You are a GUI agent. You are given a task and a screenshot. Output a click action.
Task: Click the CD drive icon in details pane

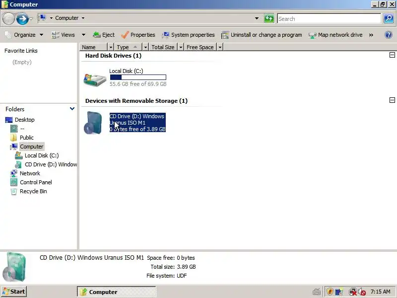click(15, 267)
